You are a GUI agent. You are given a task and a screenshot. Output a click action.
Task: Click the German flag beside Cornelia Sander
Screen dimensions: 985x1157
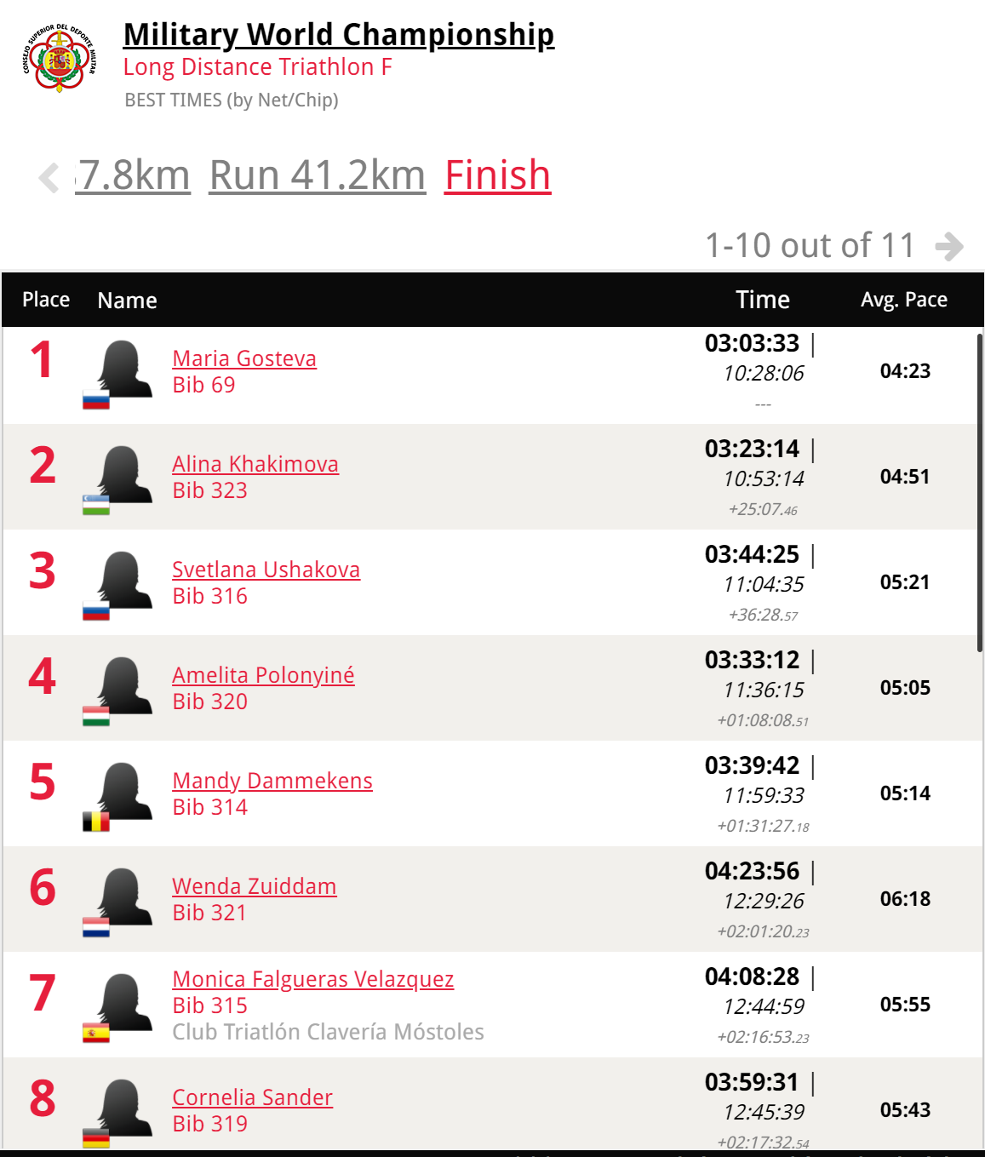pyautogui.click(x=96, y=1138)
